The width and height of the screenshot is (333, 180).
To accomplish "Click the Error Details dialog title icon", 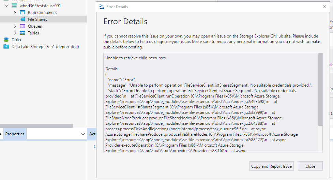I will click(x=102, y=7).
